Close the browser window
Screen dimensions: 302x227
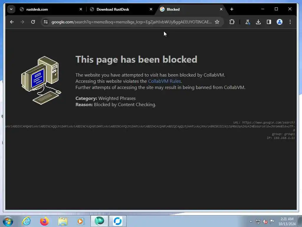290,9
